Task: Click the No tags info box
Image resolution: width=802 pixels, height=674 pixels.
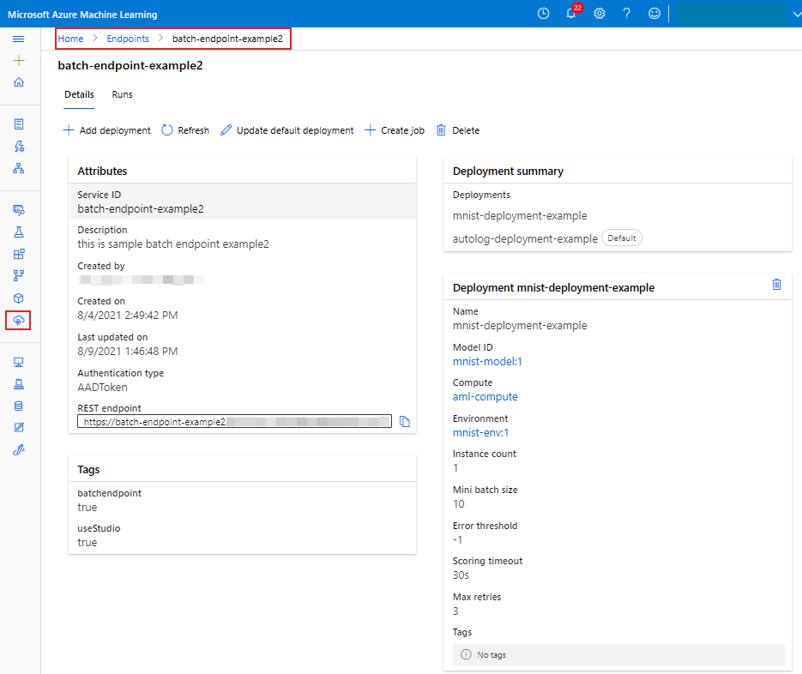Action: click(x=618, y=654)
